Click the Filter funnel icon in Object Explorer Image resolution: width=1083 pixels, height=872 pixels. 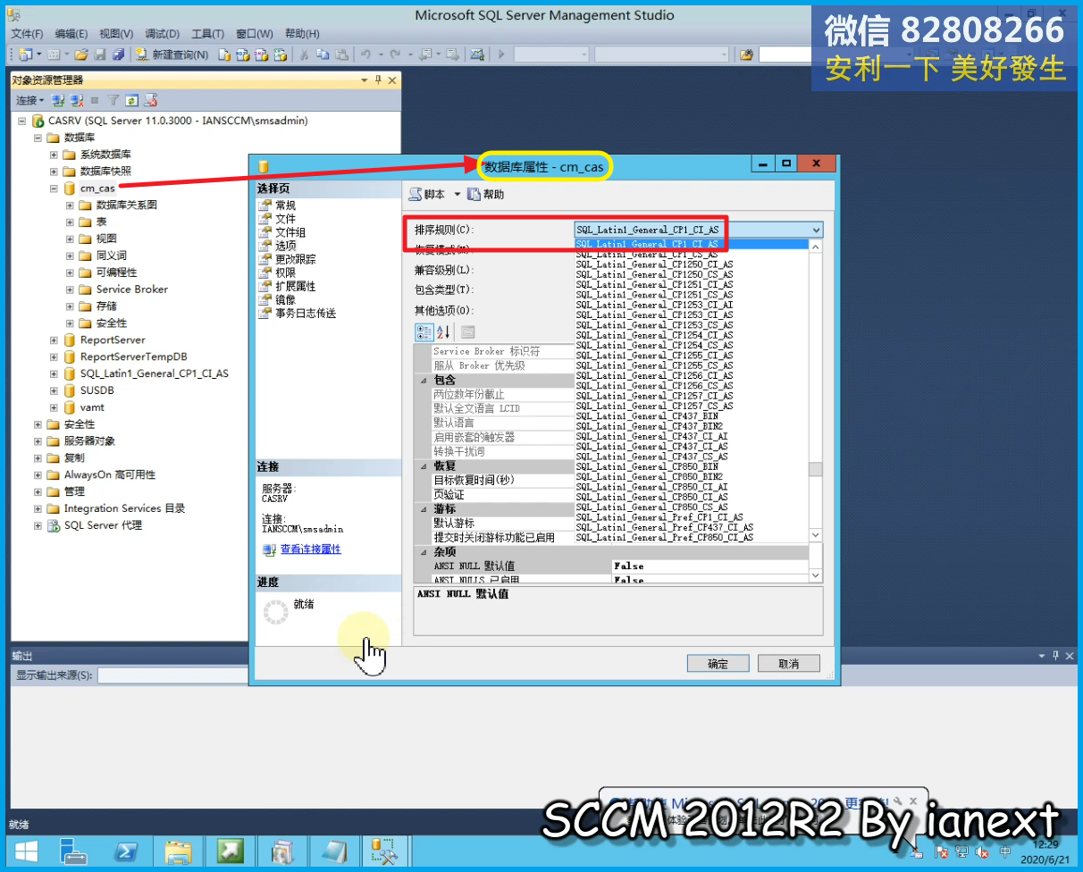pyautogui.click(x=113, y=100)
